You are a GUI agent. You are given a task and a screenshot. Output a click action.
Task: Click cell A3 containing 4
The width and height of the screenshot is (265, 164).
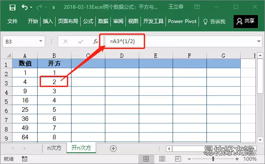[25, 82]
